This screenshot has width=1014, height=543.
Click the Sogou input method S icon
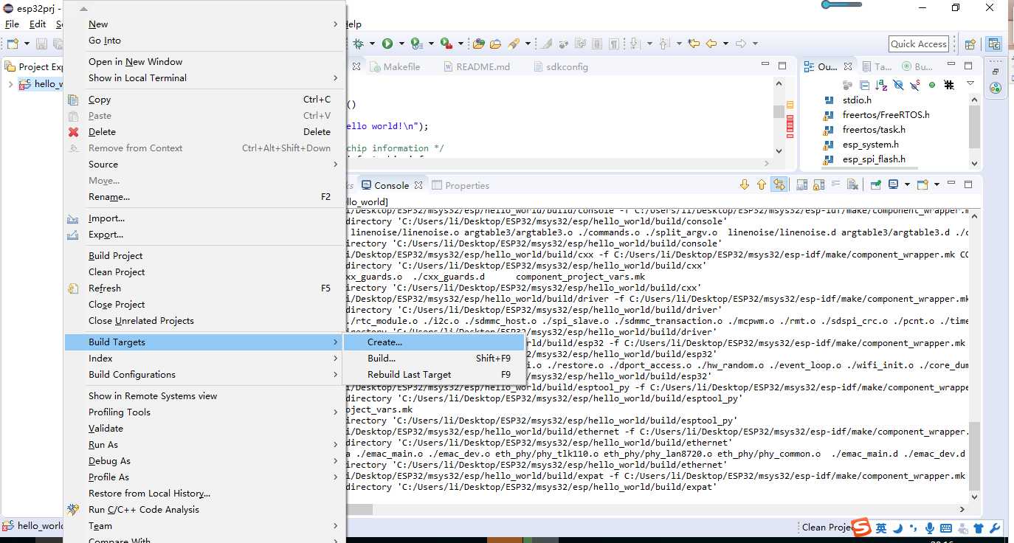pos(861,527)
